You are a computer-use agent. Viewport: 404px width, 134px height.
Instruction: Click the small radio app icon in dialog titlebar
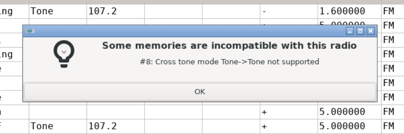point(30,31)
